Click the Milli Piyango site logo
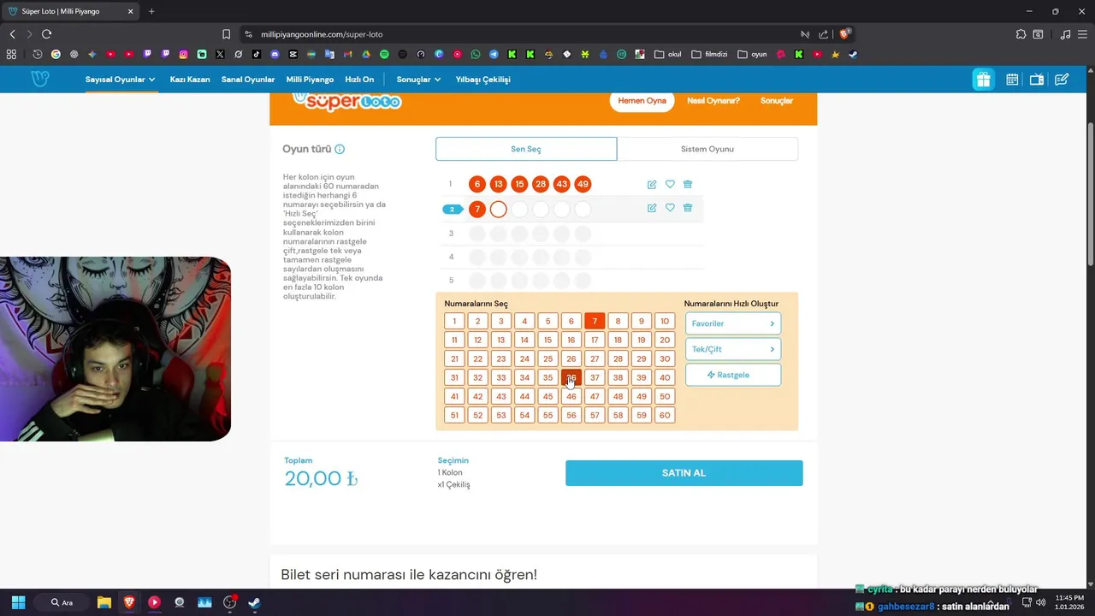The width and height of the screenshot is (1095, 616). click(40, 79)
